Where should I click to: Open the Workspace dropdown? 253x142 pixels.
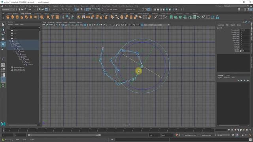(x=236, y=6)
